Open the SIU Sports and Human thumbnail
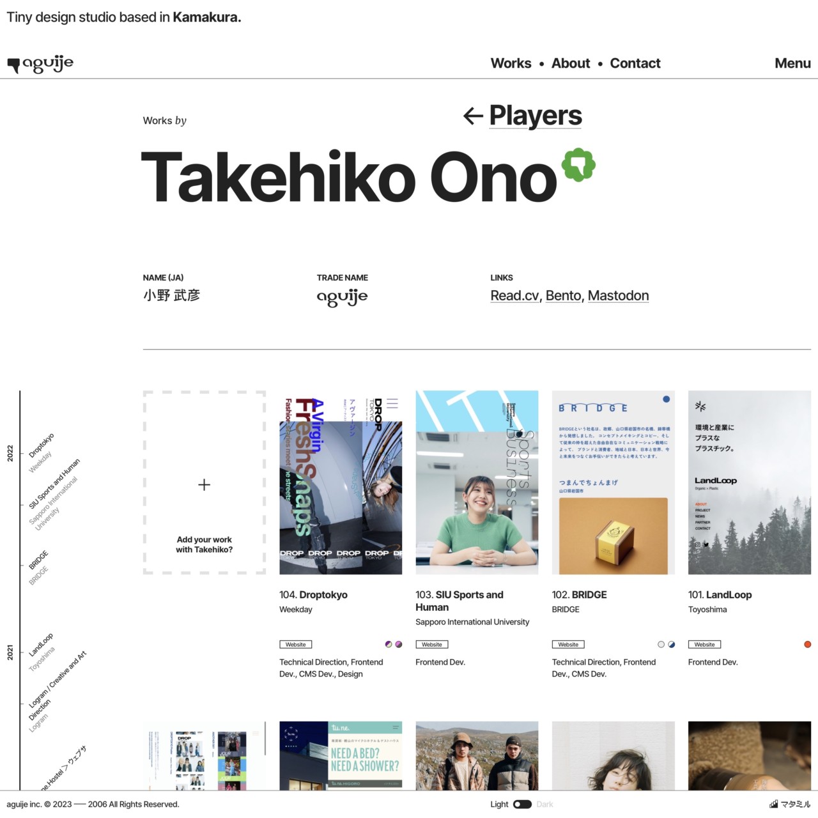The image size is (818, 818). tap(477, 482)
